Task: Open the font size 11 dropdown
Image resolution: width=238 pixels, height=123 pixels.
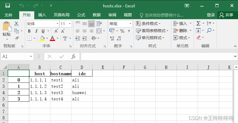Action: point(70,24)
